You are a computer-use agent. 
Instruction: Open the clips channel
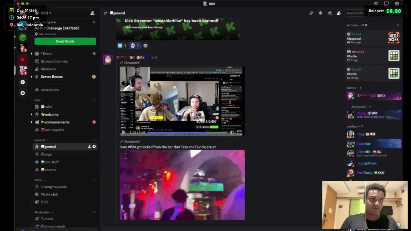[x=65, y=154]
